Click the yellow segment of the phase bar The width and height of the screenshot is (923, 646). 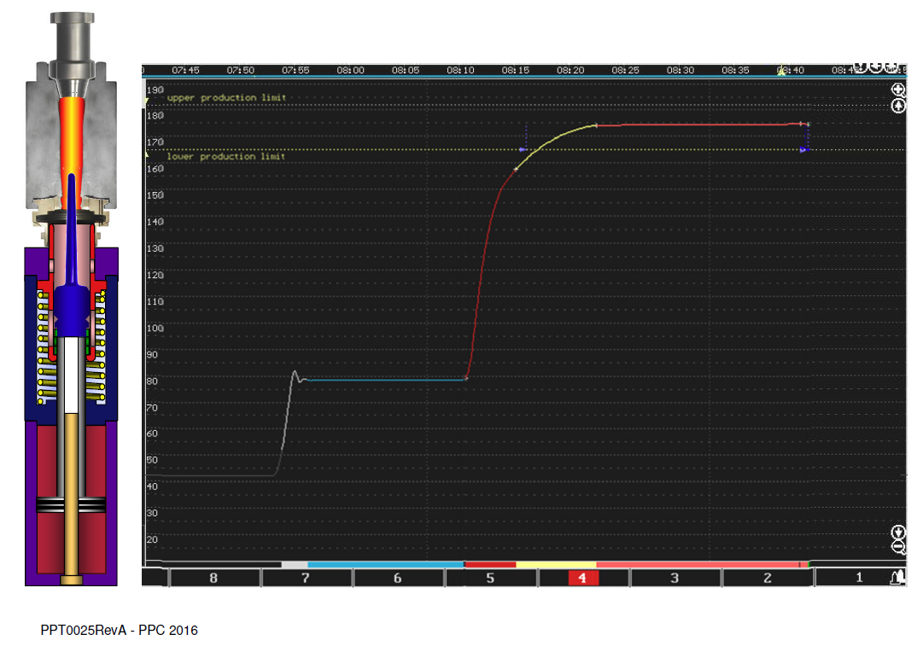tap(556, 565)
